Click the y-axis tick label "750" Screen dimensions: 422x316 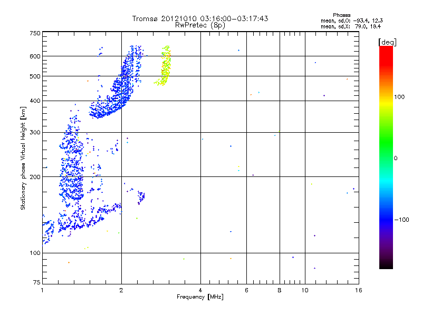pyautogui.click(x=35, y=33)
